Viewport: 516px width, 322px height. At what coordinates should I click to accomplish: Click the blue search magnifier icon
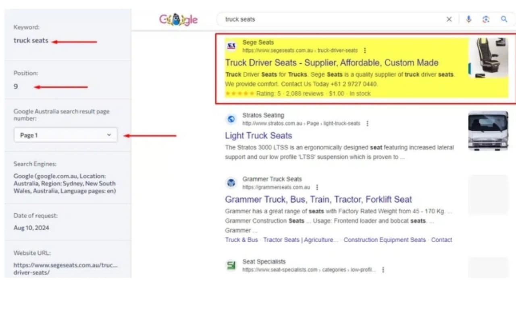click(504, 19)
